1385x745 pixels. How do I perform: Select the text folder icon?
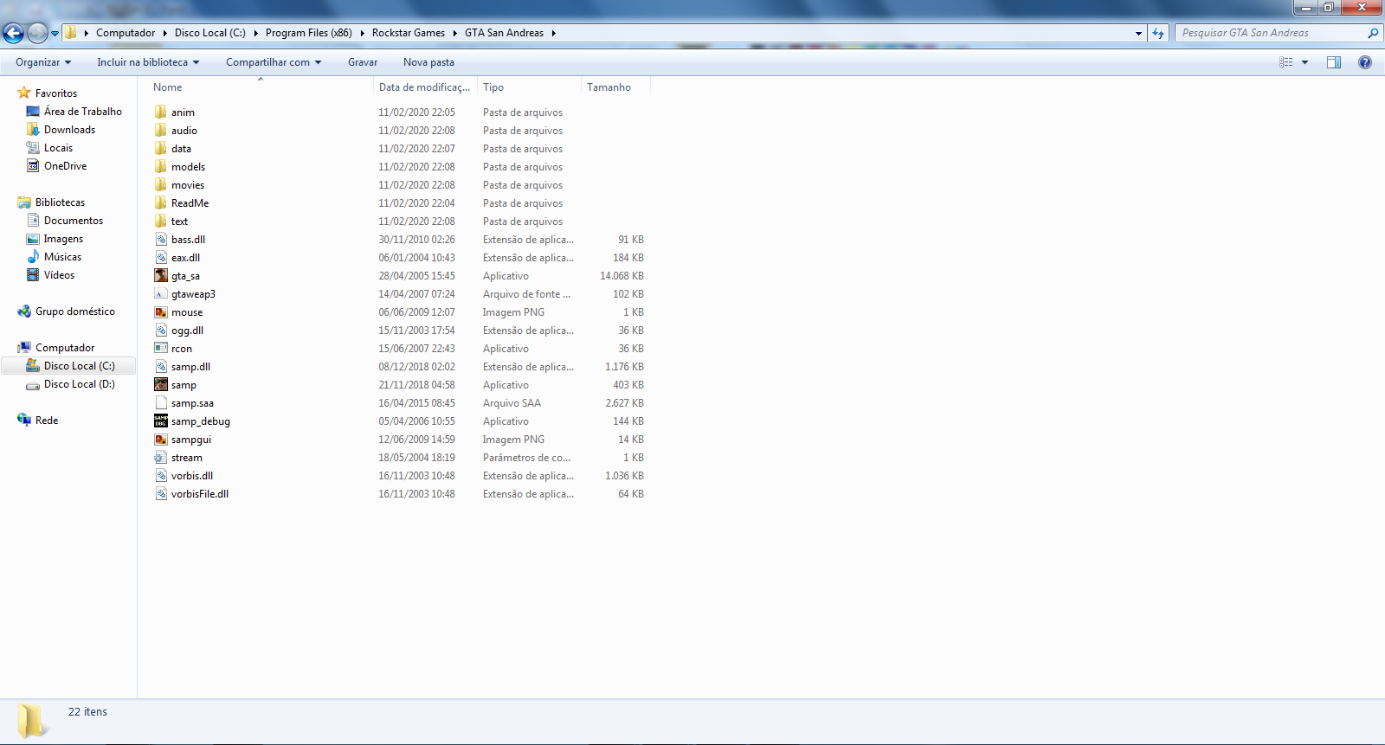[x=161, y=221]
